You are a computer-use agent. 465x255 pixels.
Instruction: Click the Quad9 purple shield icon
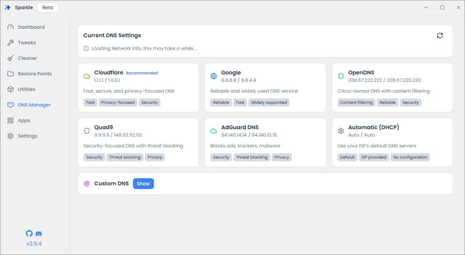(x=87, y=131)
